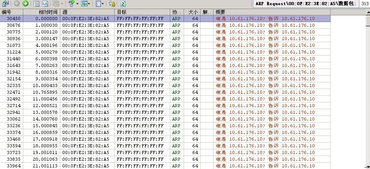This screenshot has width=370, height=169.
Task: Click relative time 15.000845
Action: point(45,126)
